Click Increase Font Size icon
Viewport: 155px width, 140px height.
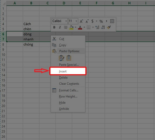81,21
